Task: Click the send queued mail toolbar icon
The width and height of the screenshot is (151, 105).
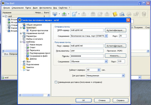Action: point(64,14)
